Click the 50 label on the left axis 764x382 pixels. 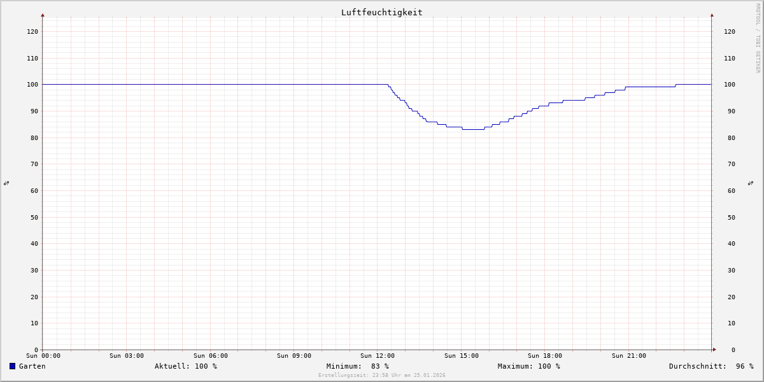34,217
